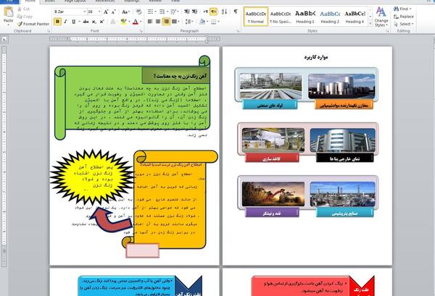Apply superscript formatting
This screenshot has width=435, height=296.
click(101, 22)
